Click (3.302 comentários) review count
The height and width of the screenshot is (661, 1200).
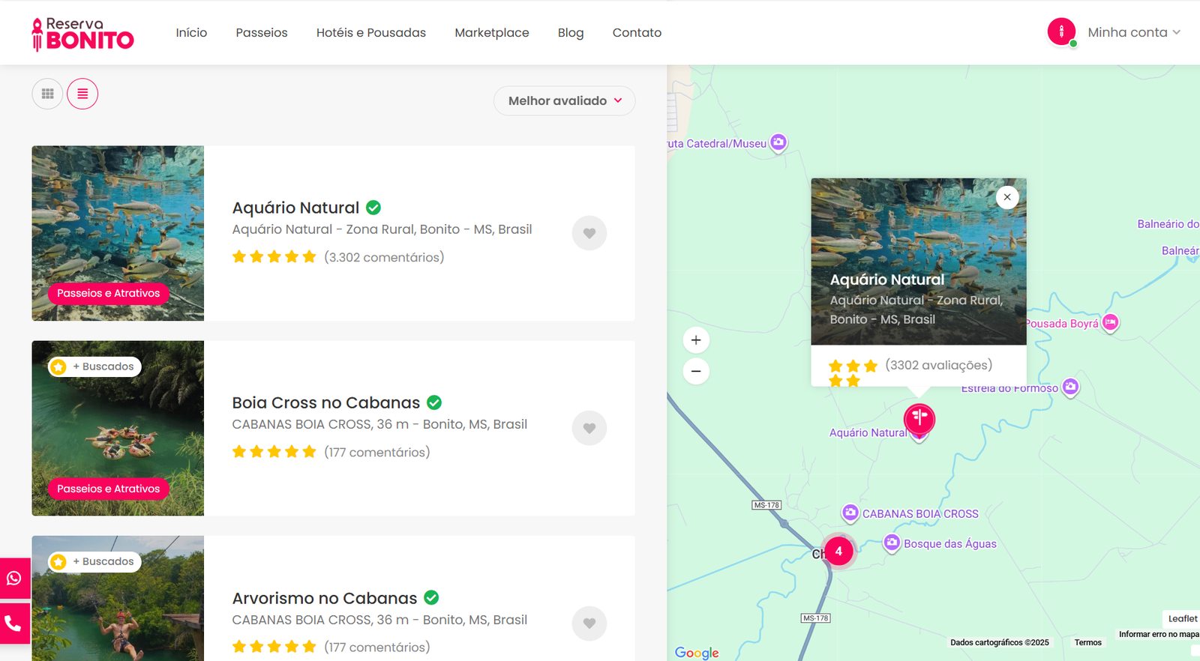coord(384,257)
